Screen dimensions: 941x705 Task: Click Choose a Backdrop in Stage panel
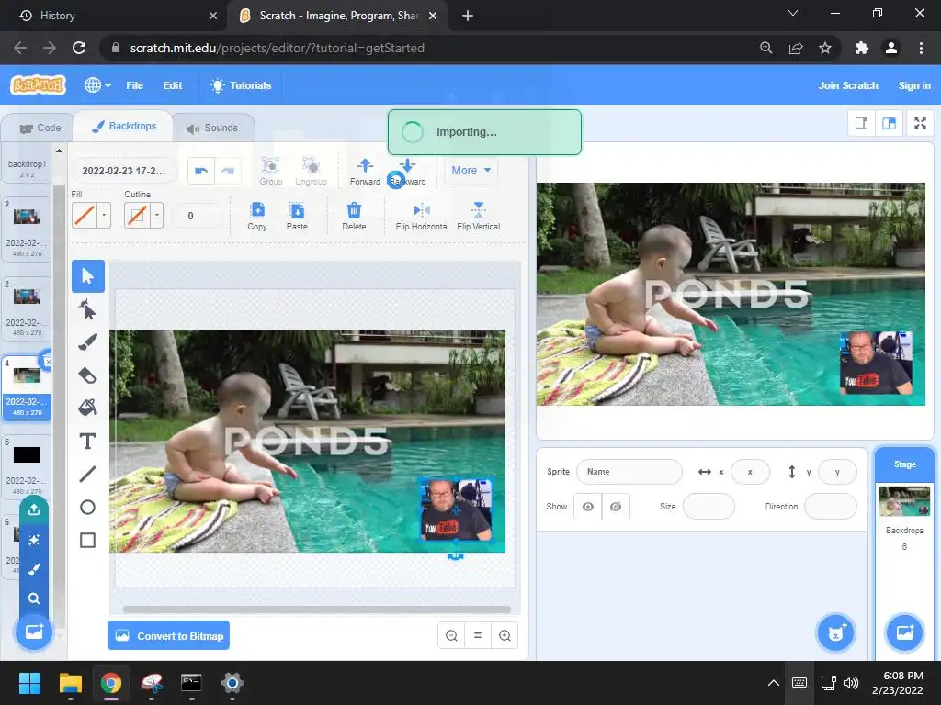pyautogui.click(x=904, y=632)
